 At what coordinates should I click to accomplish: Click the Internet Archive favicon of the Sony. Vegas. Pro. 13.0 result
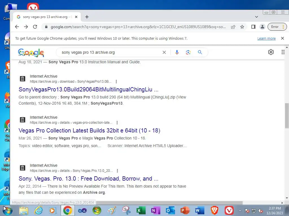click(23, 168)
